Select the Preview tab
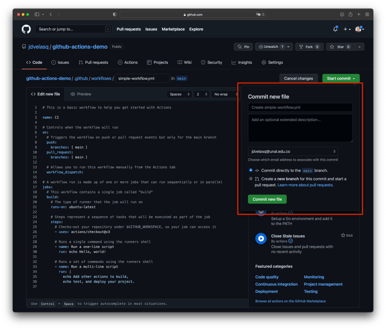The image size is (386, 329). (81, 94)
